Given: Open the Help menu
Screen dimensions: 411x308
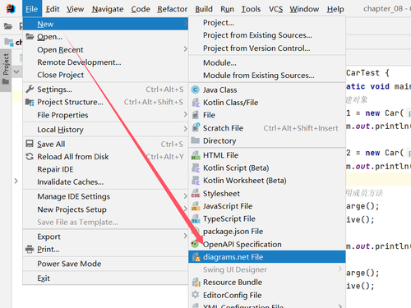Looking at the screenshot, I should 335,9.
